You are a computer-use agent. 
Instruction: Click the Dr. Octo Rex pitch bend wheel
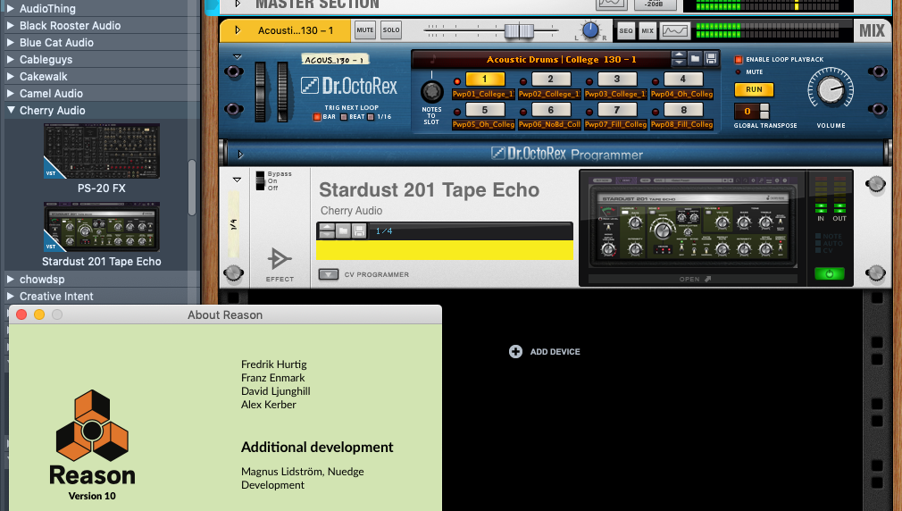261,92
